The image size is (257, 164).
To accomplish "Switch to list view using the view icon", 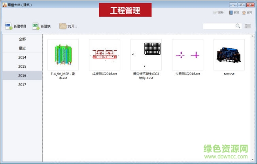I will pos(248,26).
